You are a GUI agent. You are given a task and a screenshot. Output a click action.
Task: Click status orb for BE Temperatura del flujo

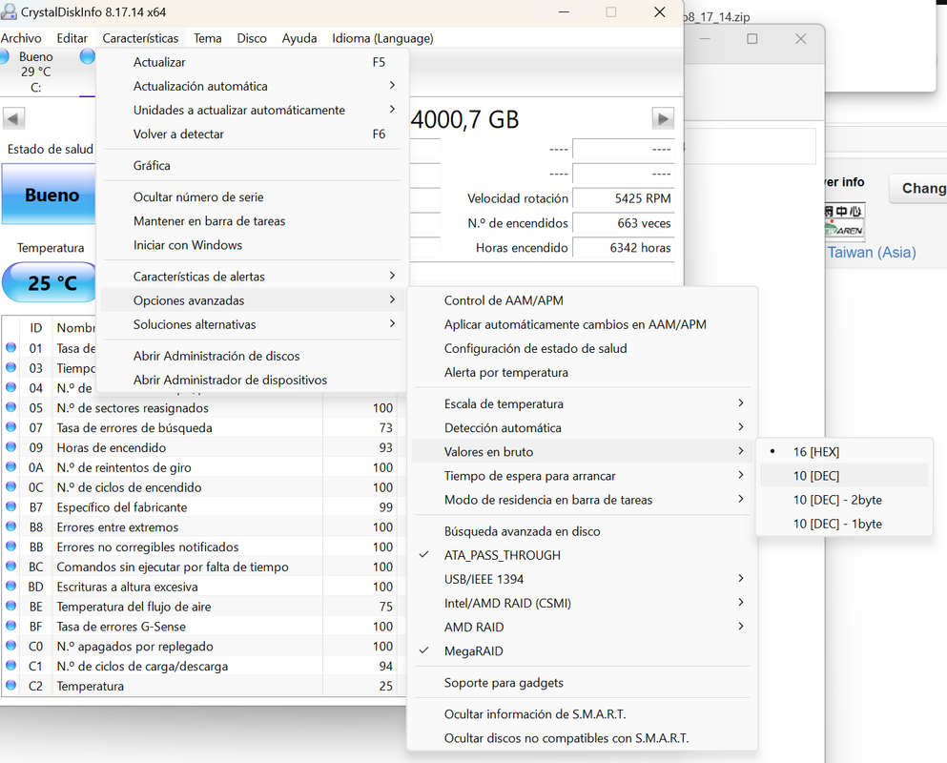[10, 606]
